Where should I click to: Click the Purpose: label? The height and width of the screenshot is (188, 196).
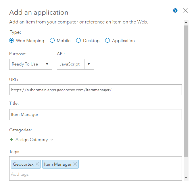tap(18, 54)
